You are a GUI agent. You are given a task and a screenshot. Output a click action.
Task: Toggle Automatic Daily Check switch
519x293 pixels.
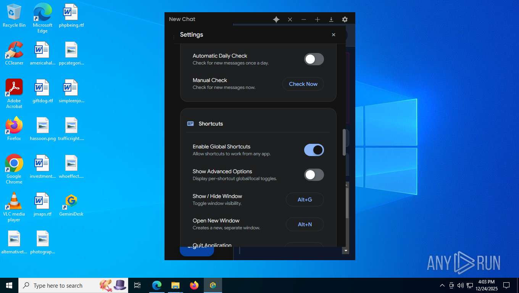click(314, 59)
